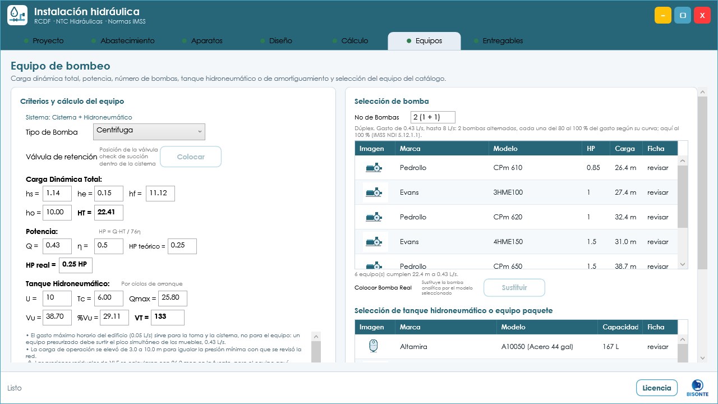Screen dimensions: 718x404
Task: Click the pump table scrollbar down arrow
Action: pyautogui.click(x=683, y=264)
